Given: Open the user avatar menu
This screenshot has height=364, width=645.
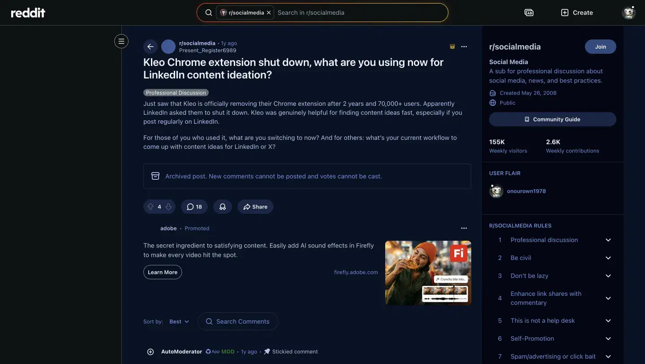Looking at the screenshot, I should [x=629, y=13].
